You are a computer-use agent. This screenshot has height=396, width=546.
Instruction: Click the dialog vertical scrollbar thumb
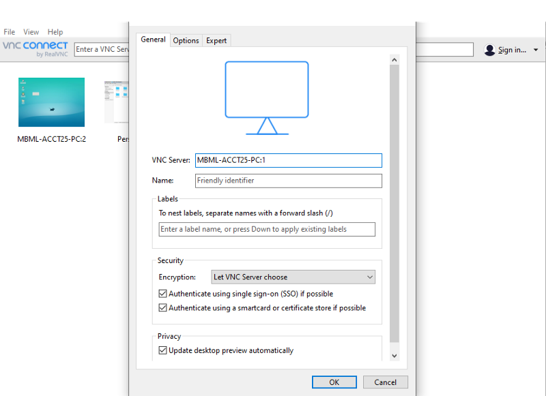[x=394, y=204]
